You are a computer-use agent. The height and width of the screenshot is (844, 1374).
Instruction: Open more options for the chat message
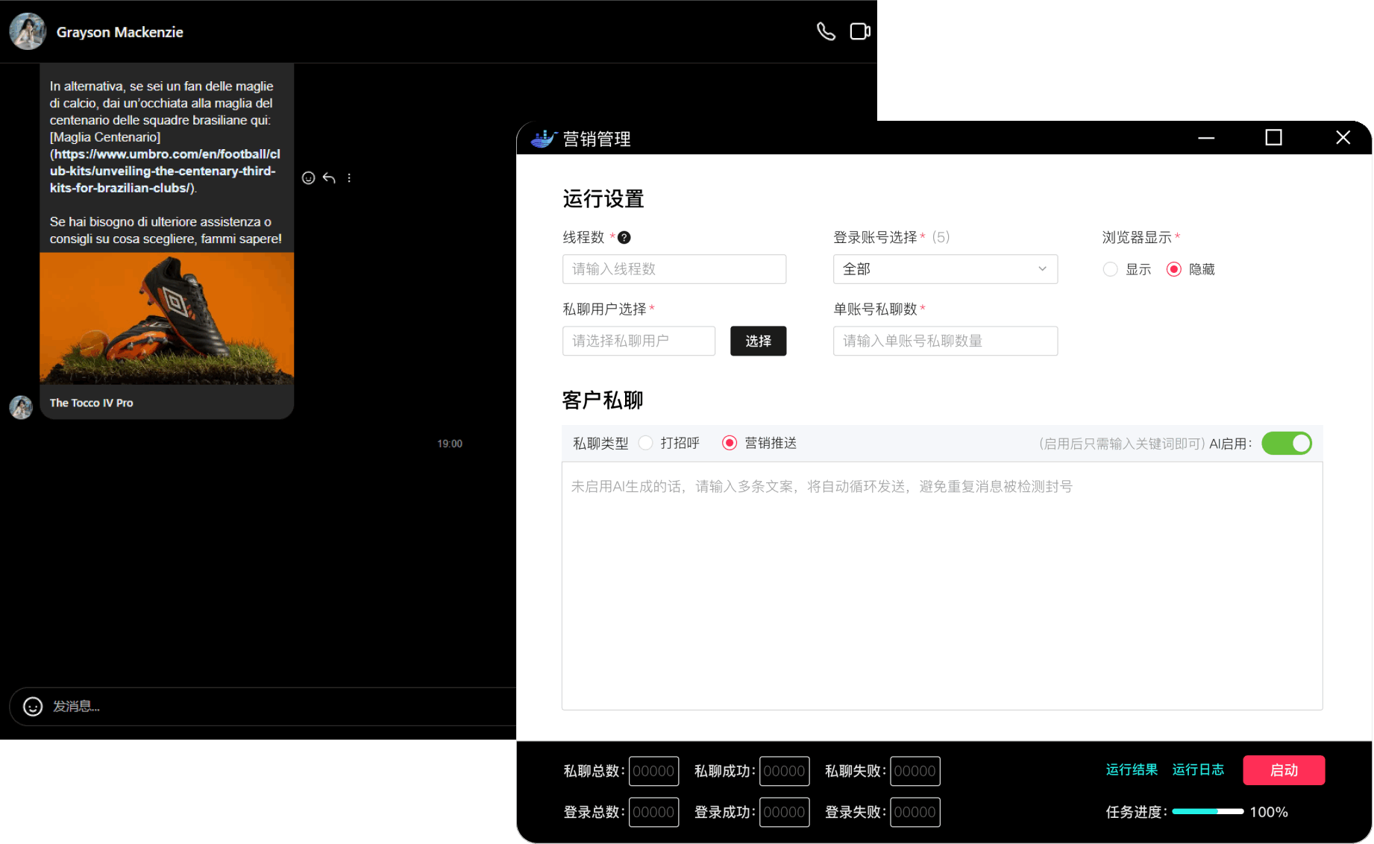coord(349,177)
